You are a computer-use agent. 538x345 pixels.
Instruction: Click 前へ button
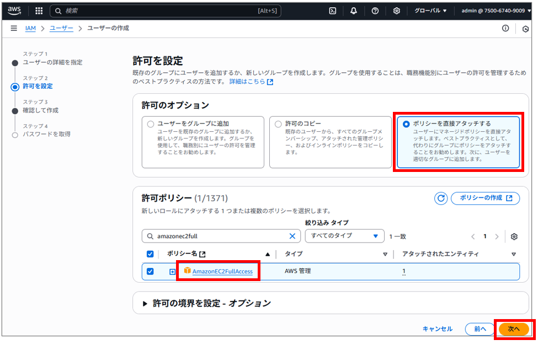(480, 329)
